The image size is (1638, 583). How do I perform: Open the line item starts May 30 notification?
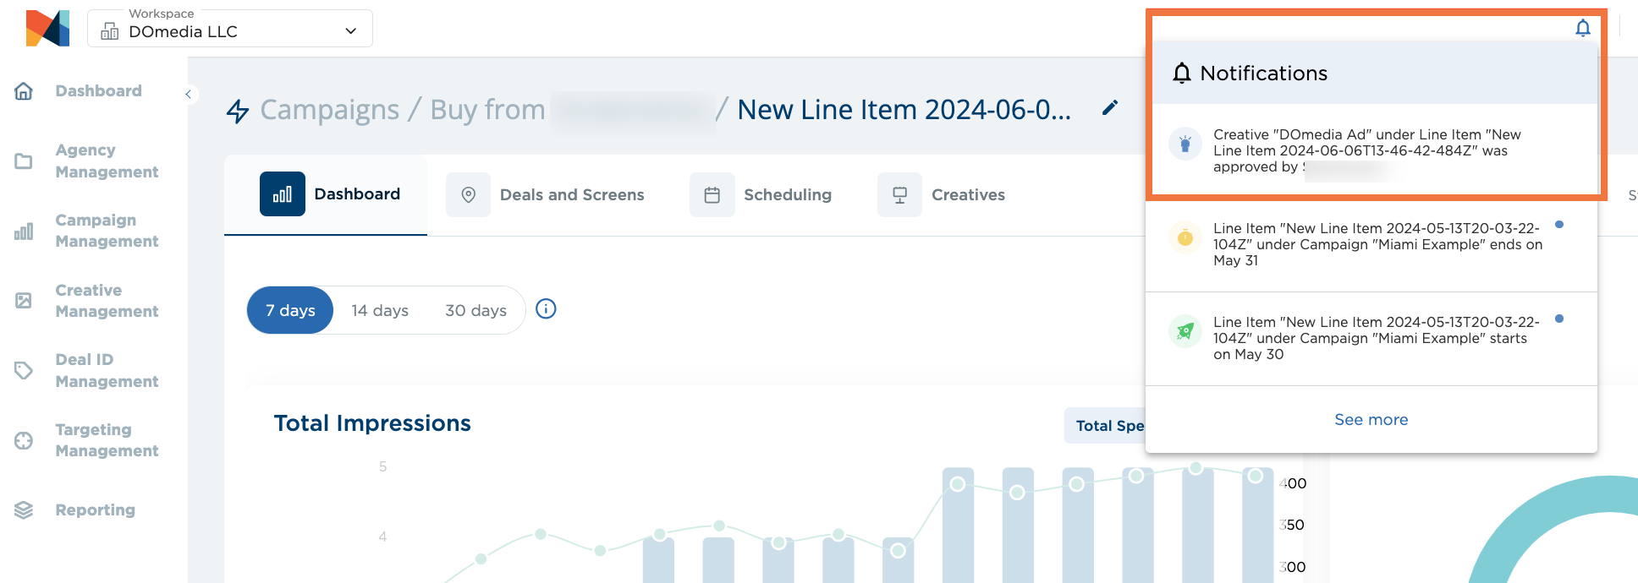(x=1371, y=339)
